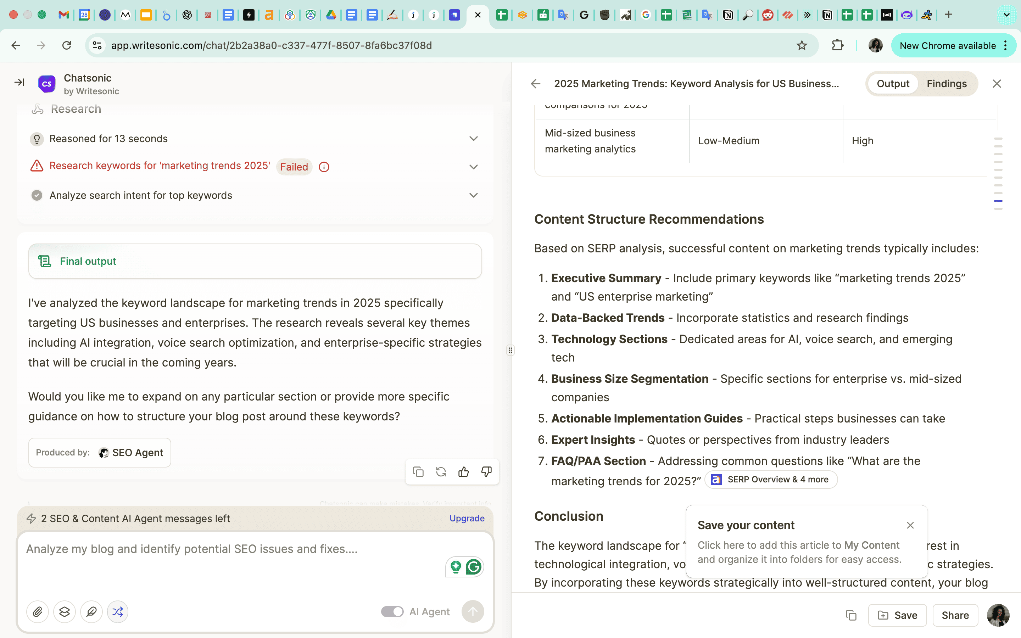This screenshot has width=1021, height=638.
Task: Click the Upgrade link
Action: (467, 518)
